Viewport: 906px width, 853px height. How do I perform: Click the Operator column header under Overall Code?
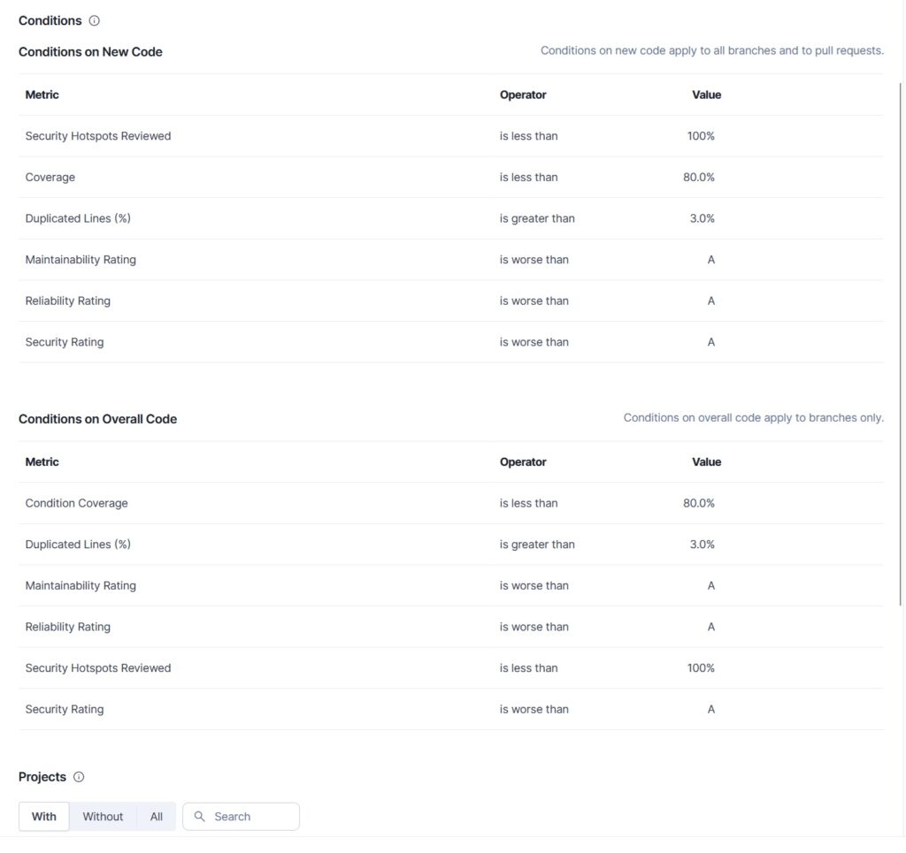click(x=523, y=461)
